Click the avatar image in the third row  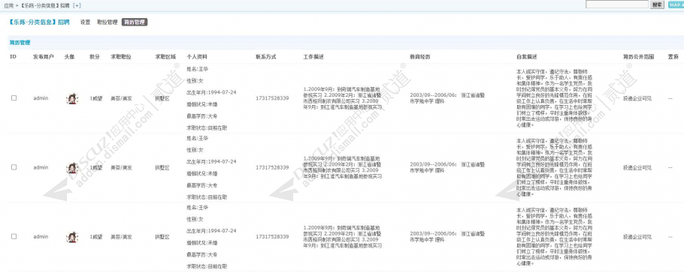pyautogui.click(x=72, y=237)
